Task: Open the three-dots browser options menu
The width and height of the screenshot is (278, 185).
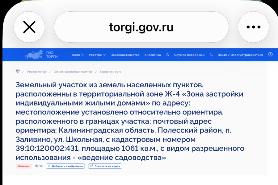Action: pos(253,27)
